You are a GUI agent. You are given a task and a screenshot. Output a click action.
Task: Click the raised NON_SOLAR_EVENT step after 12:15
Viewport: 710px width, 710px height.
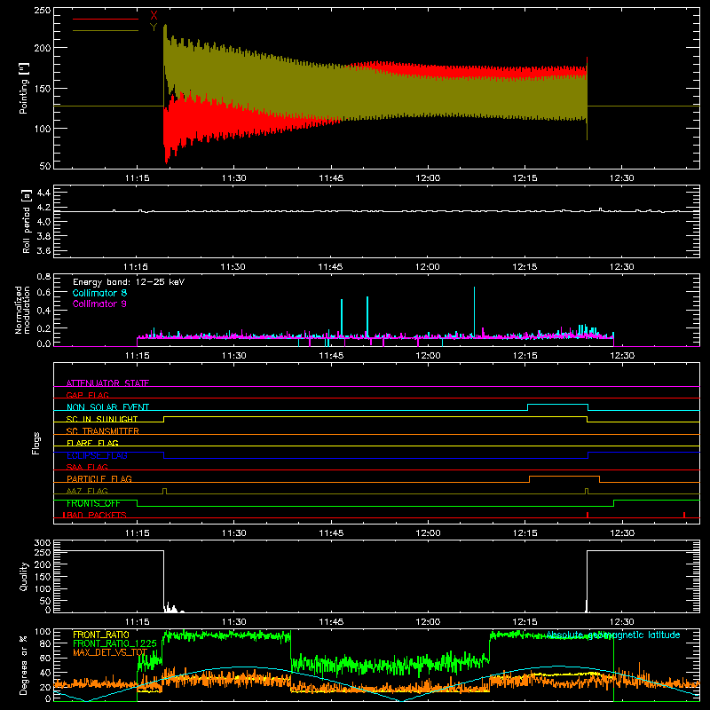[x=558, y=405]
